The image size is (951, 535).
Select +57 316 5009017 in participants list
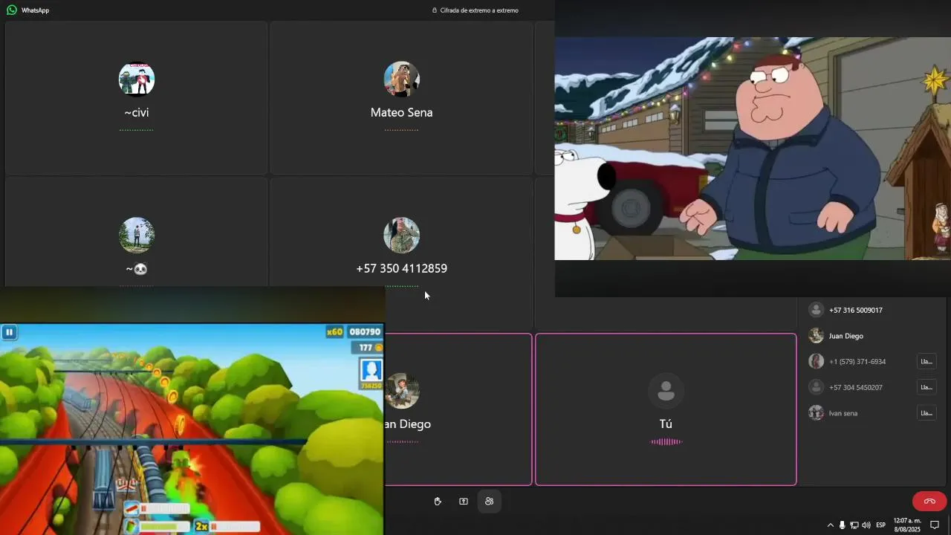click(x=871, y=310)
